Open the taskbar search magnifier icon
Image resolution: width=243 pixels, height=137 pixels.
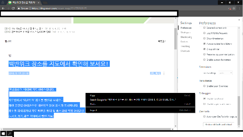tap(9, 133)
